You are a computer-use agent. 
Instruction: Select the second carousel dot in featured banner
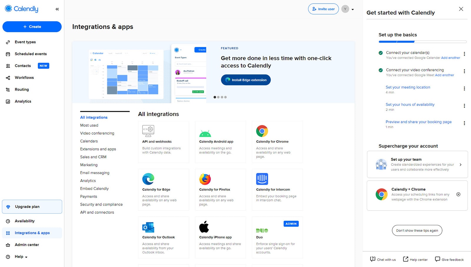click(218, 97)
